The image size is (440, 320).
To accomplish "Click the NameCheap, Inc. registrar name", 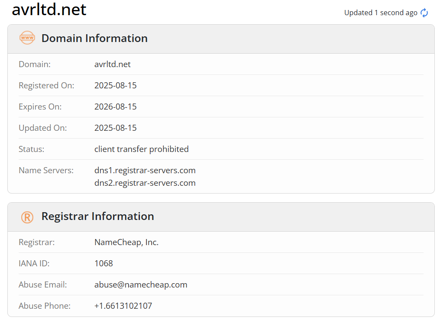I will [126, 242].
